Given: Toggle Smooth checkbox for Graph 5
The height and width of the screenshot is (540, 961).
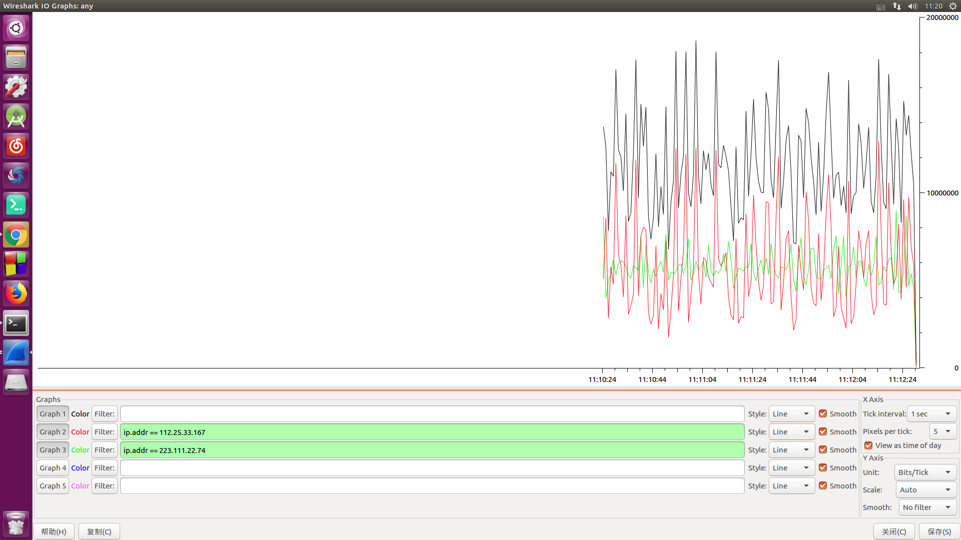Looking at the screenshot, I should 823,485.
